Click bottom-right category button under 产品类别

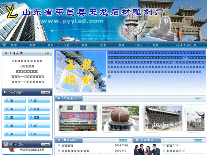39,134
